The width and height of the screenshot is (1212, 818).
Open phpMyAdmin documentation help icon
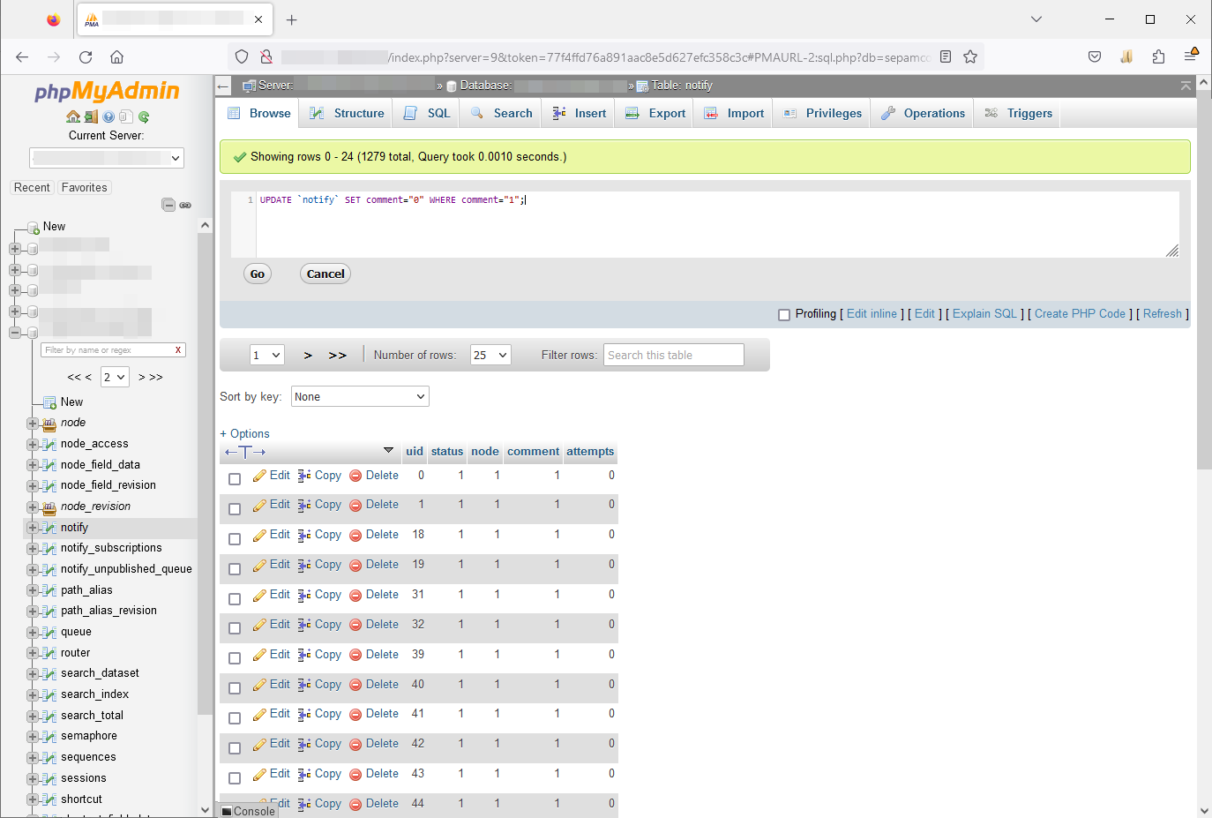point(108,116)
